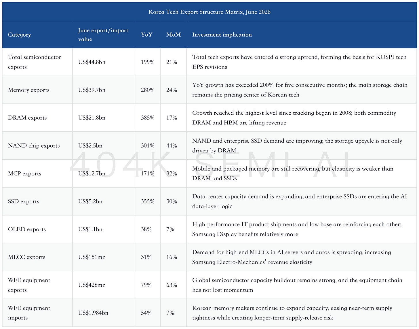Click the NAND chip exports label

point(34,145)
